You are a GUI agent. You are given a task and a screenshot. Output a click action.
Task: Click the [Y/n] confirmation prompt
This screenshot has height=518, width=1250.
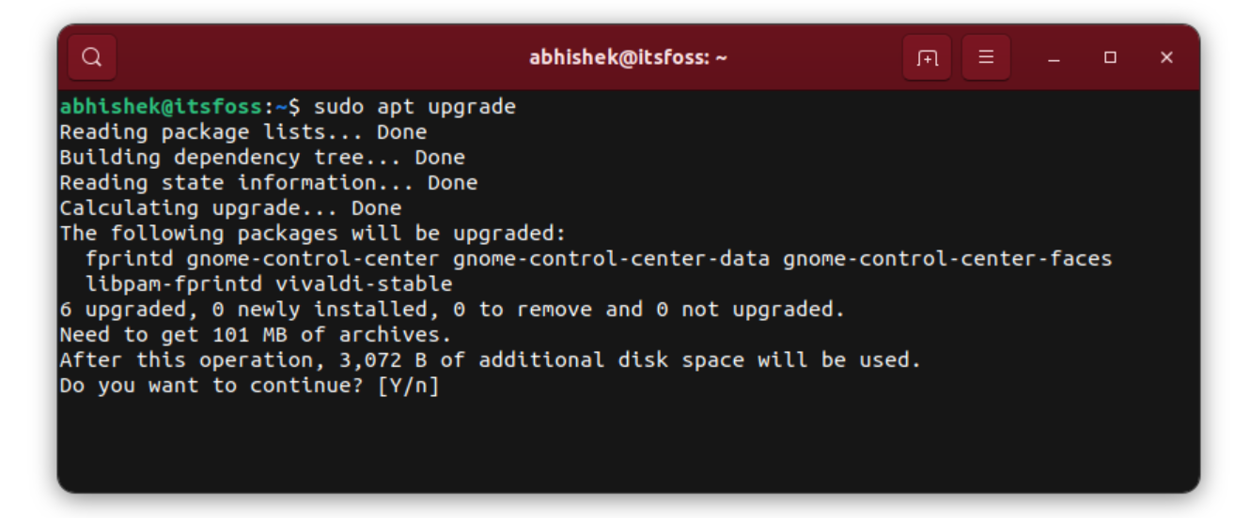click(408, 386)
